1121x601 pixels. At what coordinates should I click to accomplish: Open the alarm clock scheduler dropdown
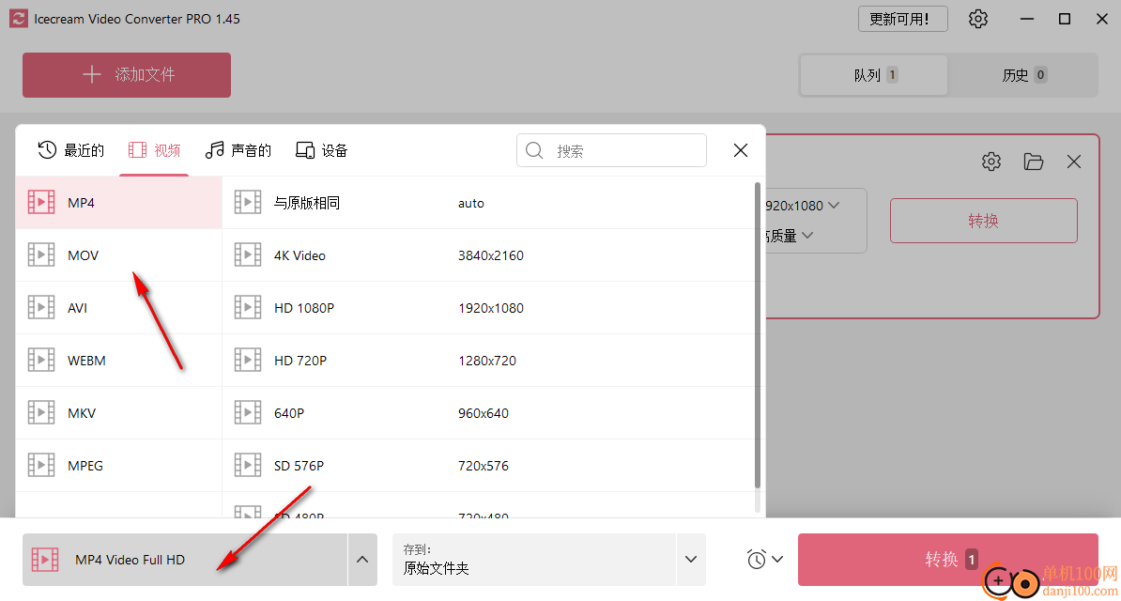click(x=765, y=560)
